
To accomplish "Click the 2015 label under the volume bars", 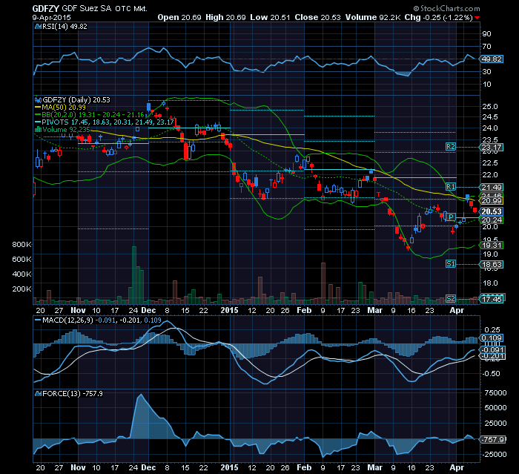I will coord(229,310).
